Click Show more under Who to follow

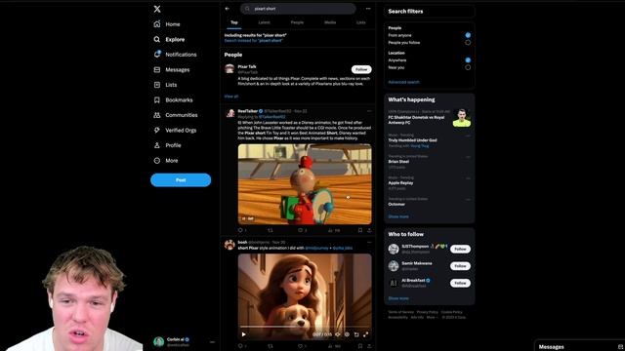point(398,298)
